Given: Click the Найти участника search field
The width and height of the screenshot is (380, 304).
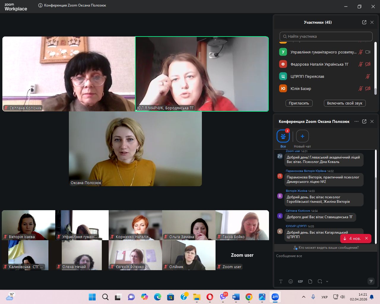Looking at the screenshot, I should 326,37.
